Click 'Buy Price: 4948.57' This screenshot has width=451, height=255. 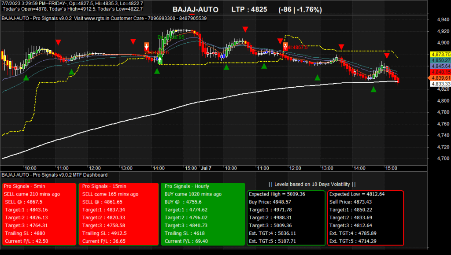[270, 202]
